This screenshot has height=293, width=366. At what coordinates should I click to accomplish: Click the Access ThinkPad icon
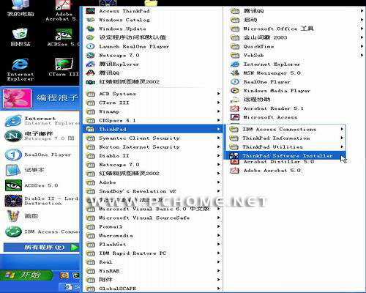coord(90,11)
